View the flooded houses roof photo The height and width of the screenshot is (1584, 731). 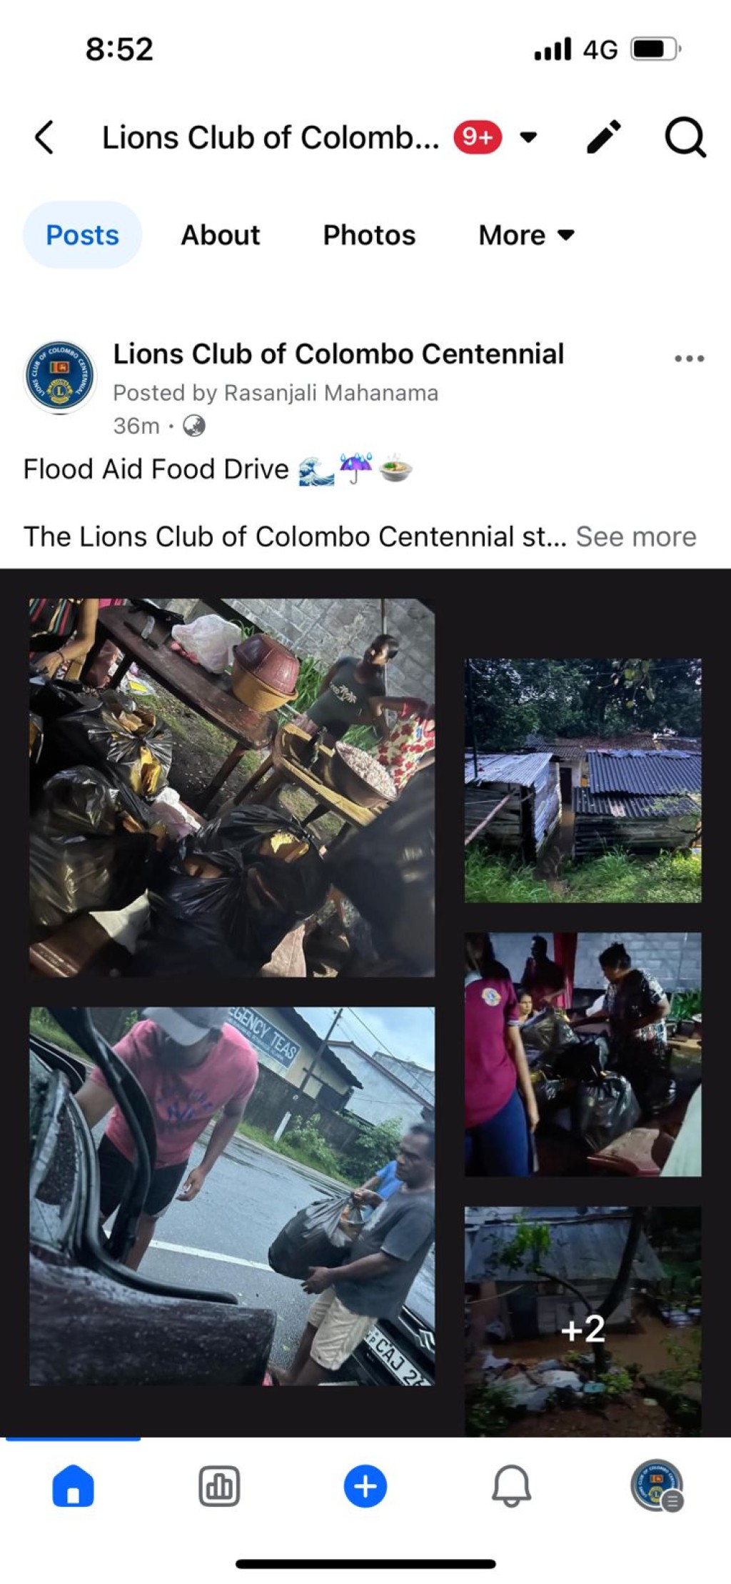click(x=583, y=780)
